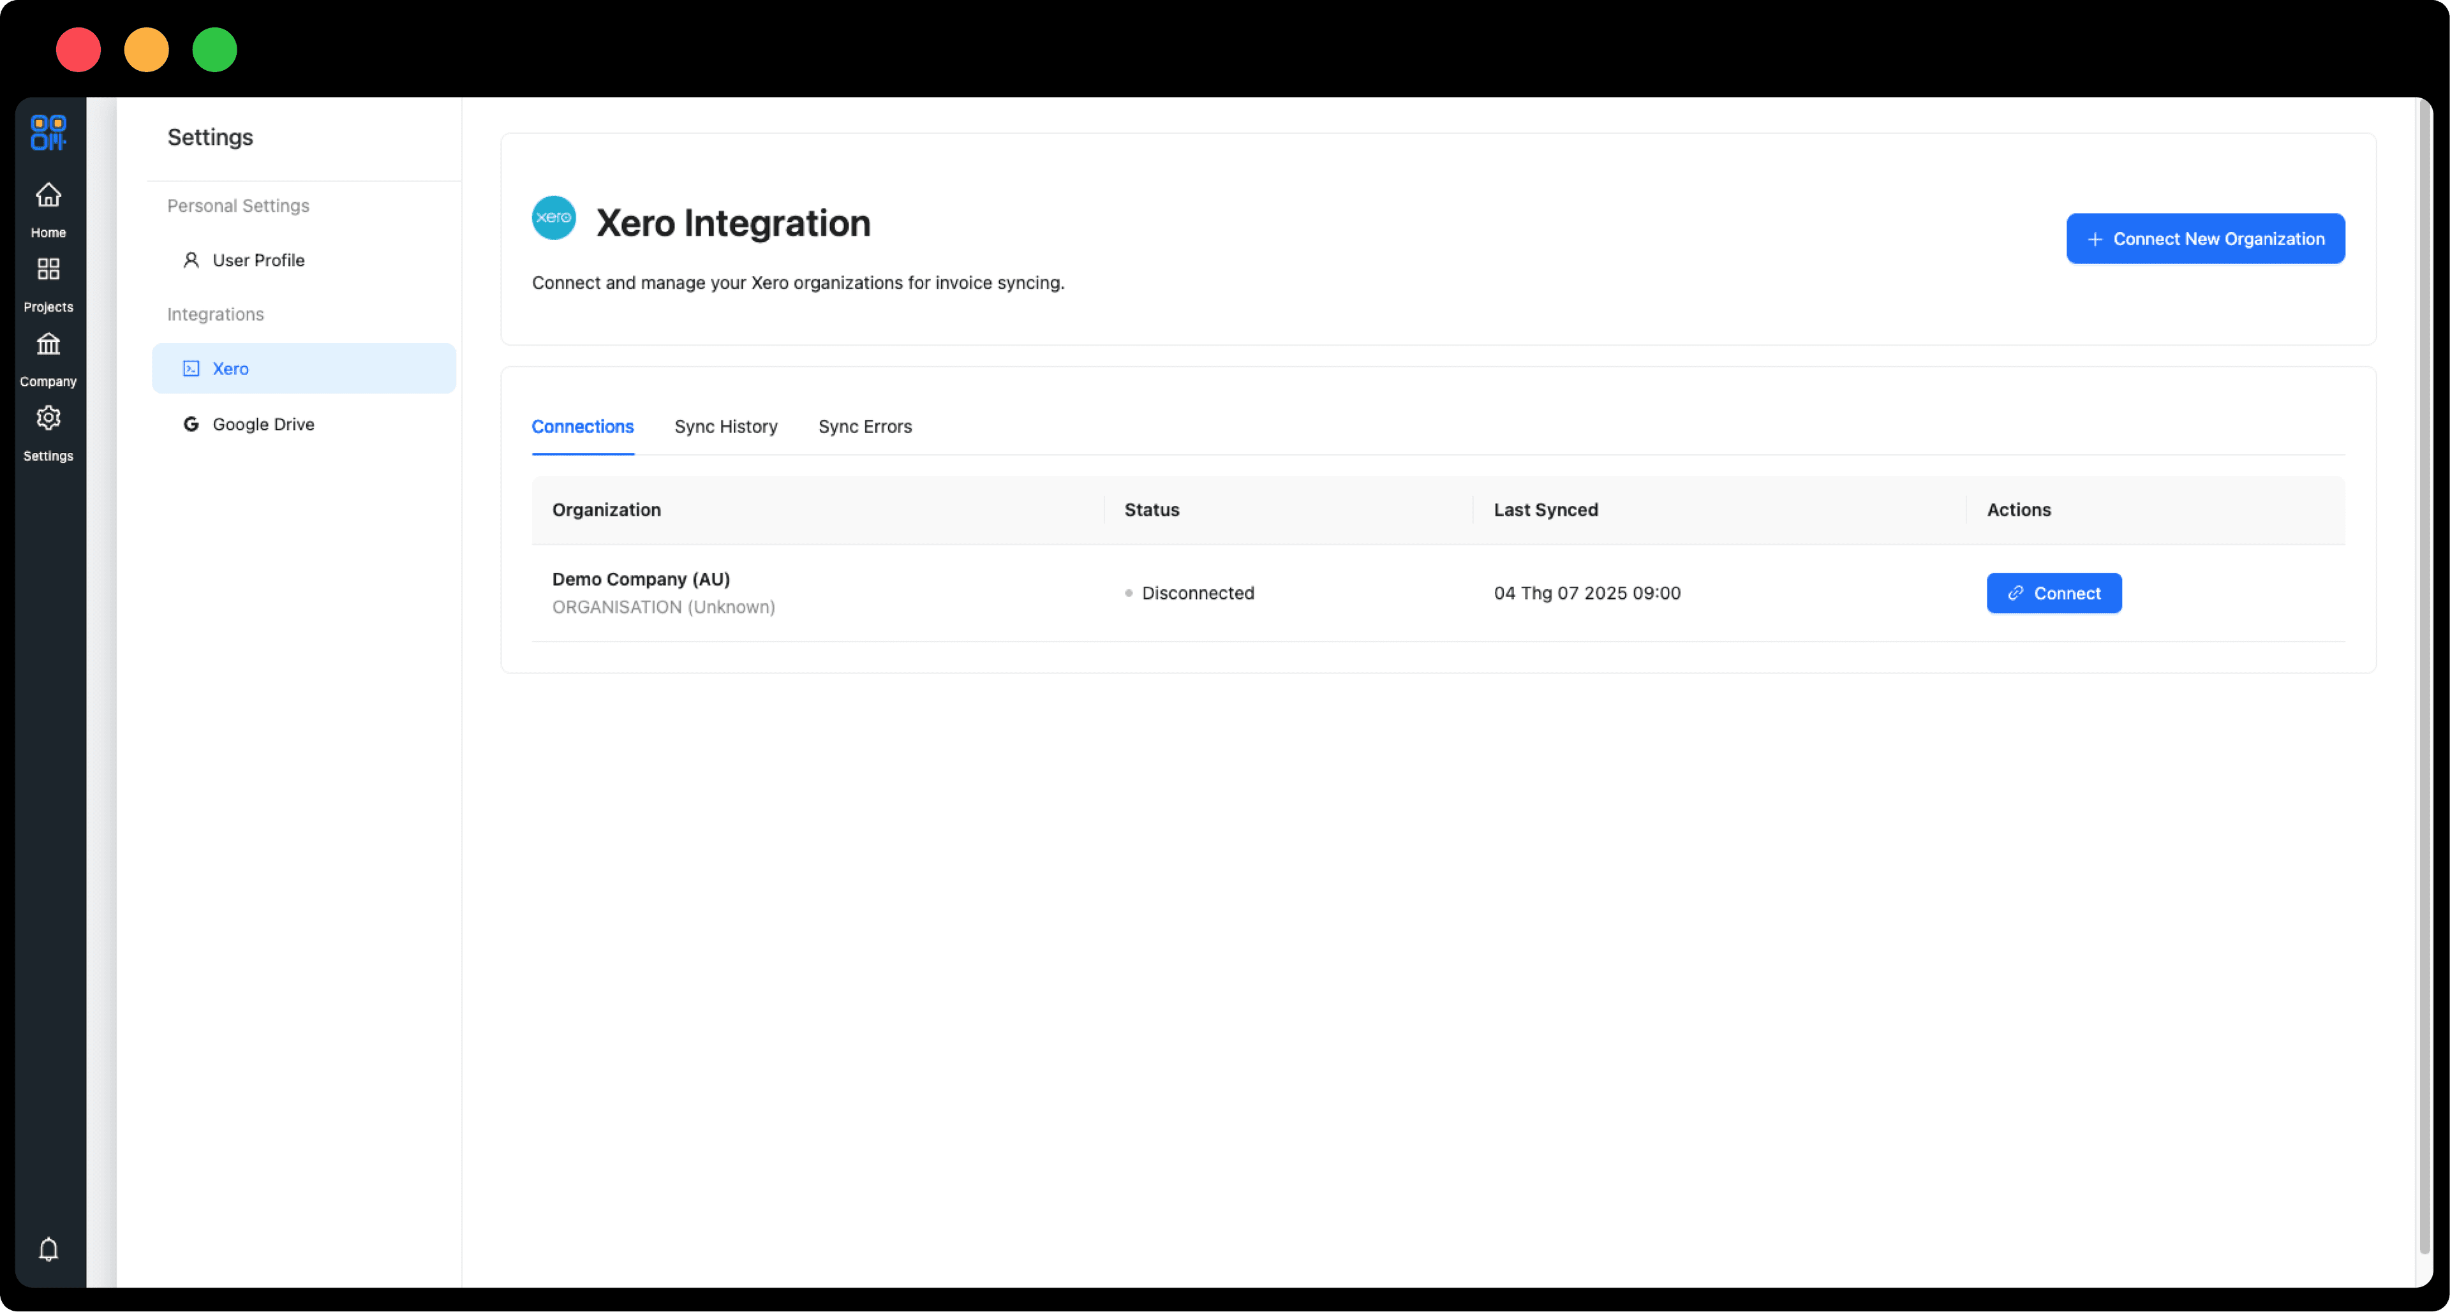Maximize the window with the green button
The height and width of the screenshot is (1312, 2450).
click(215, 50)
